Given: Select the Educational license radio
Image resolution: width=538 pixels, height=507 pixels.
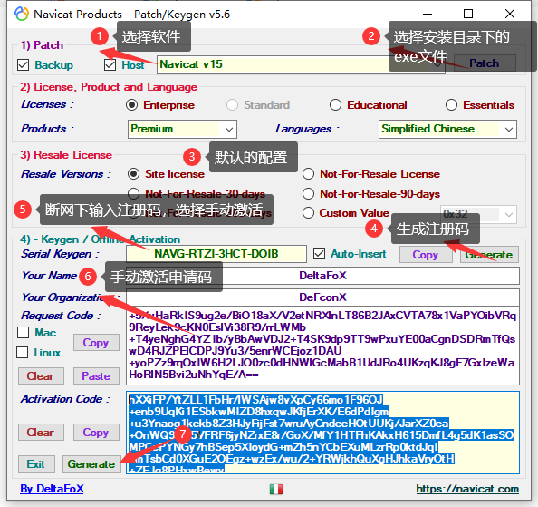Looking at the screenshot, I should (x=335, y=105).
